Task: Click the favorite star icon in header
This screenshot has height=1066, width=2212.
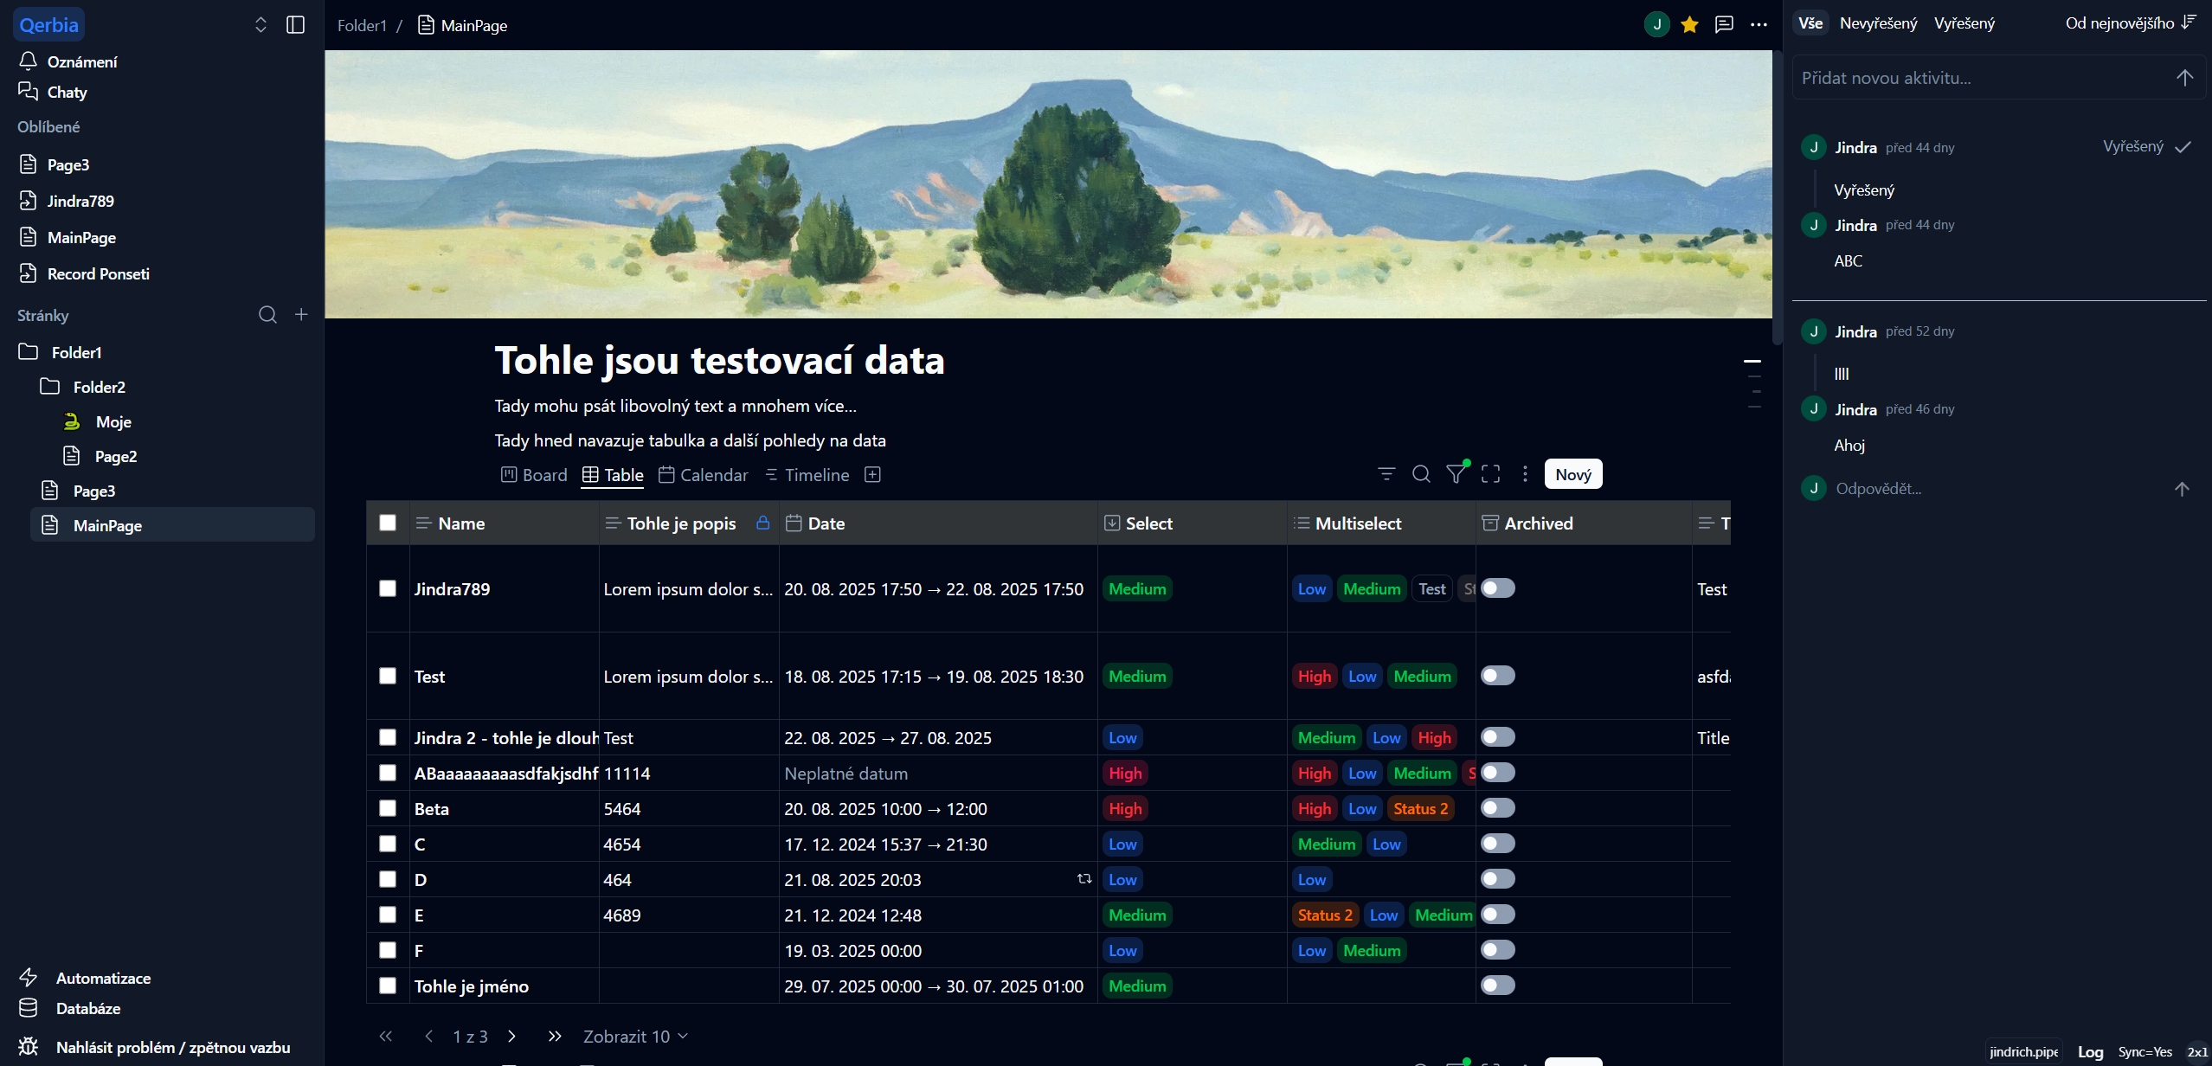Action: (1689, 25)
